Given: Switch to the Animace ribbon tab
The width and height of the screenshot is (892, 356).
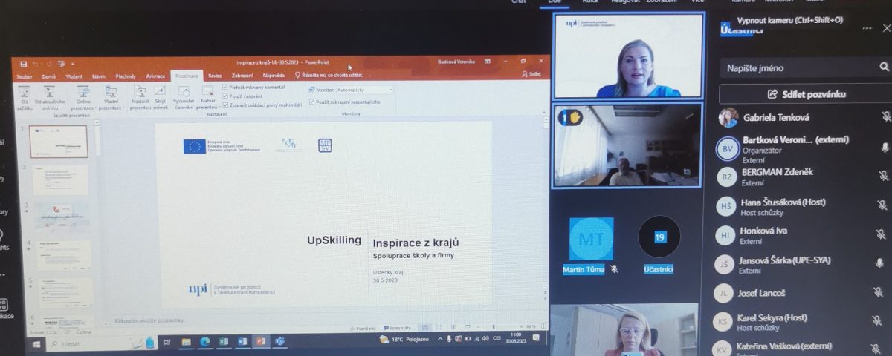Looking at the screenshot, I should 155,76.
